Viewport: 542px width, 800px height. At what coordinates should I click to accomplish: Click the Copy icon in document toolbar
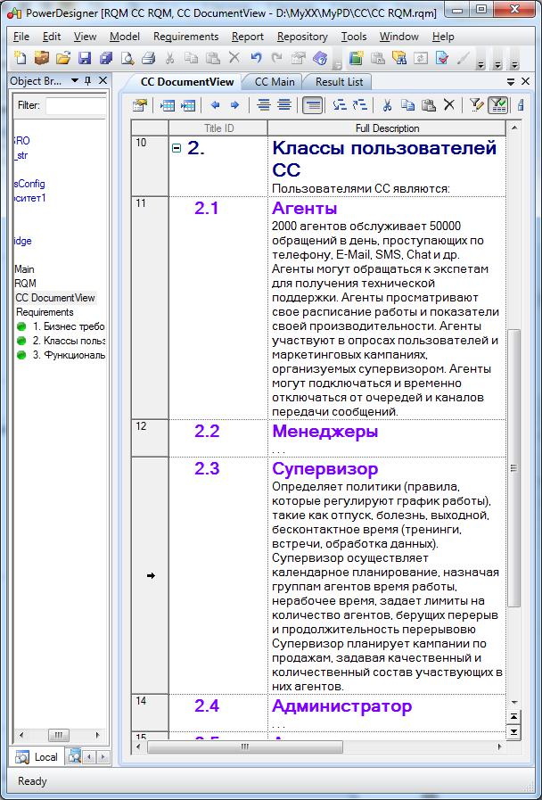pos(407,105)
